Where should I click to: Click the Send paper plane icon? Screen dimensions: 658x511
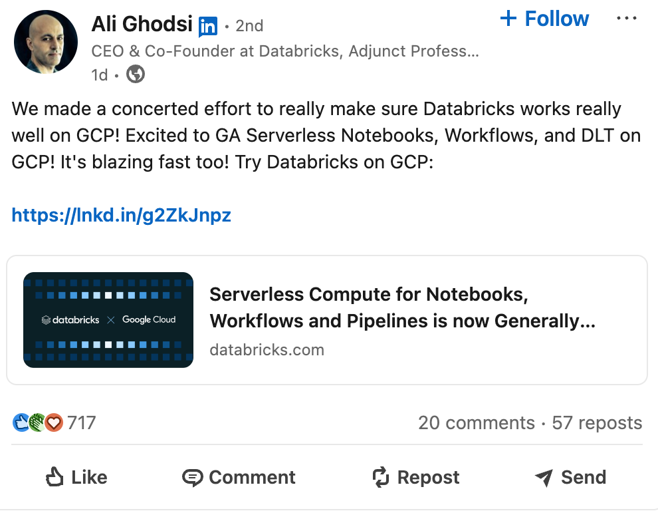(545, 477)
